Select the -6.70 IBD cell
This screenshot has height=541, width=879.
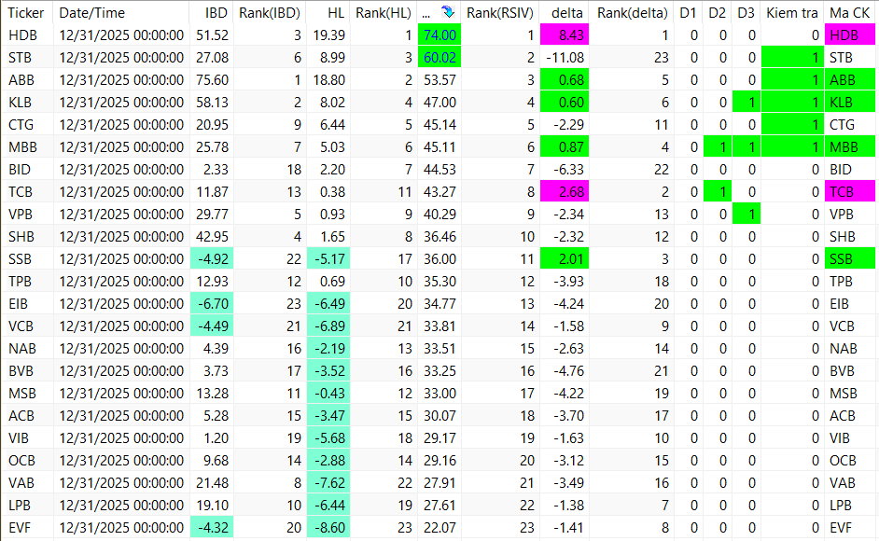(x=212, y=304)
